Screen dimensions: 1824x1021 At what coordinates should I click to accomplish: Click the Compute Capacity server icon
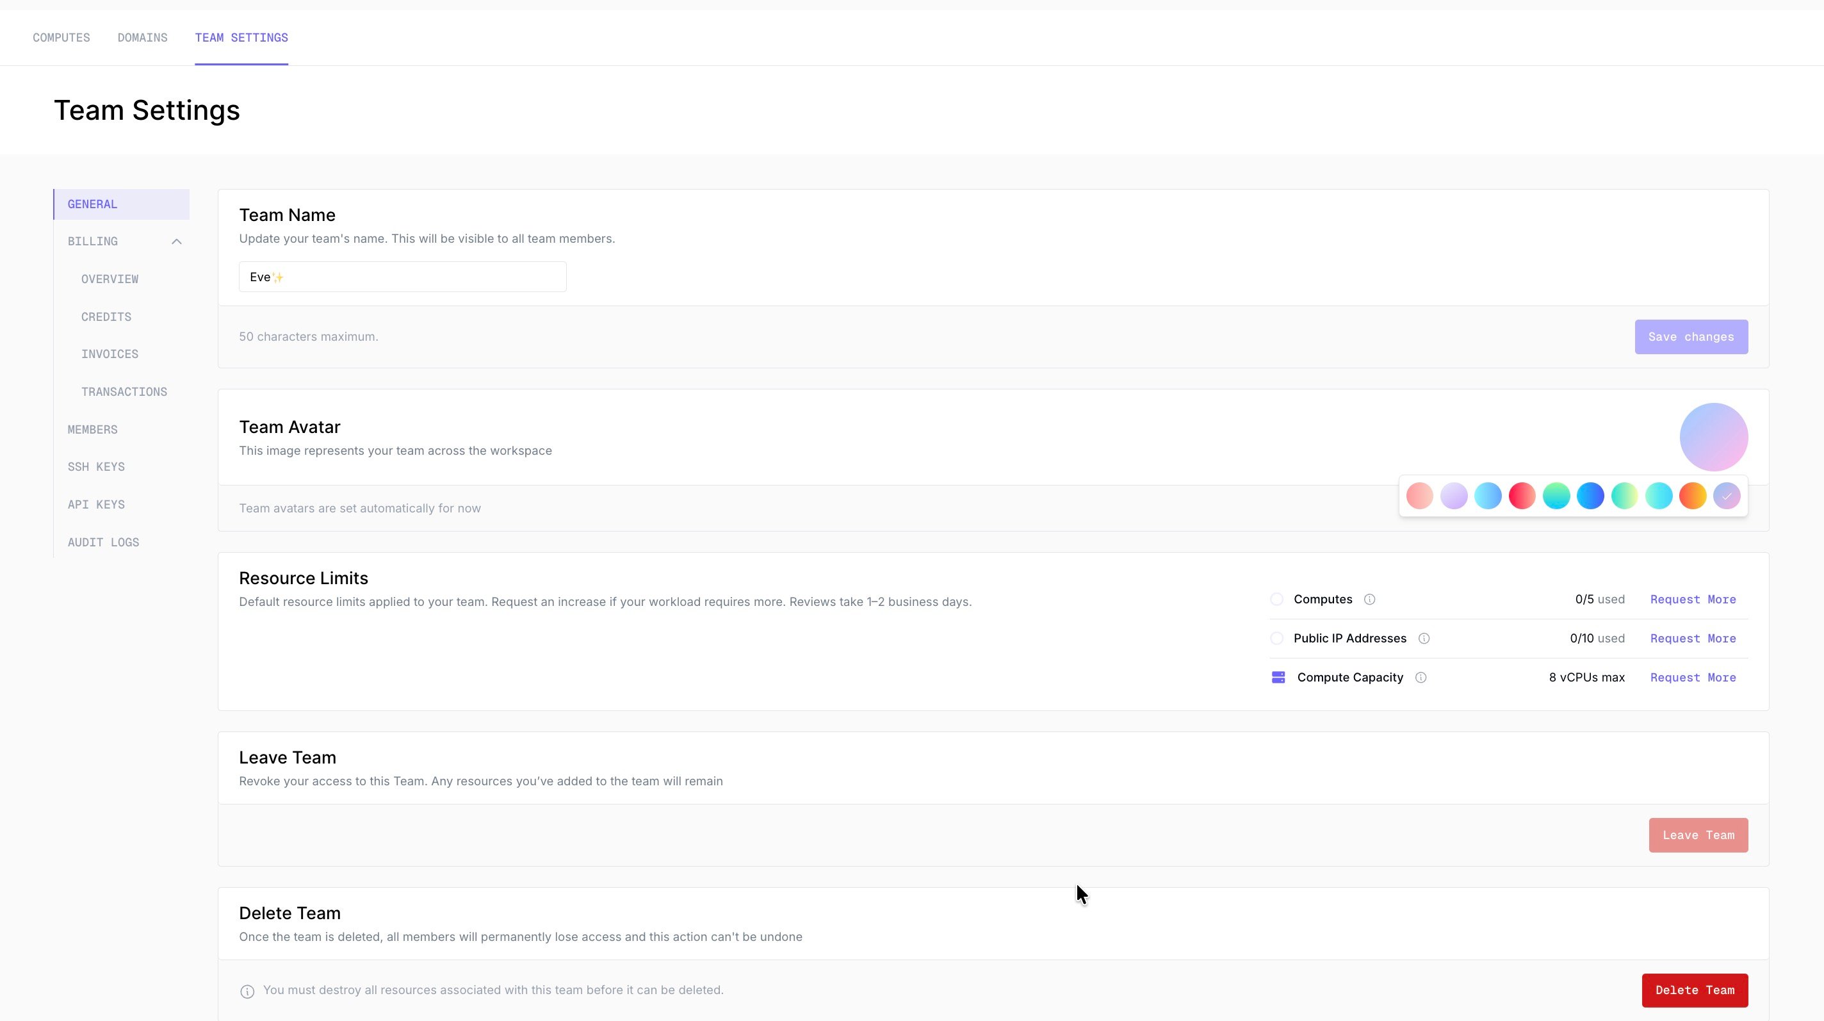click(x=1278, y=678)
